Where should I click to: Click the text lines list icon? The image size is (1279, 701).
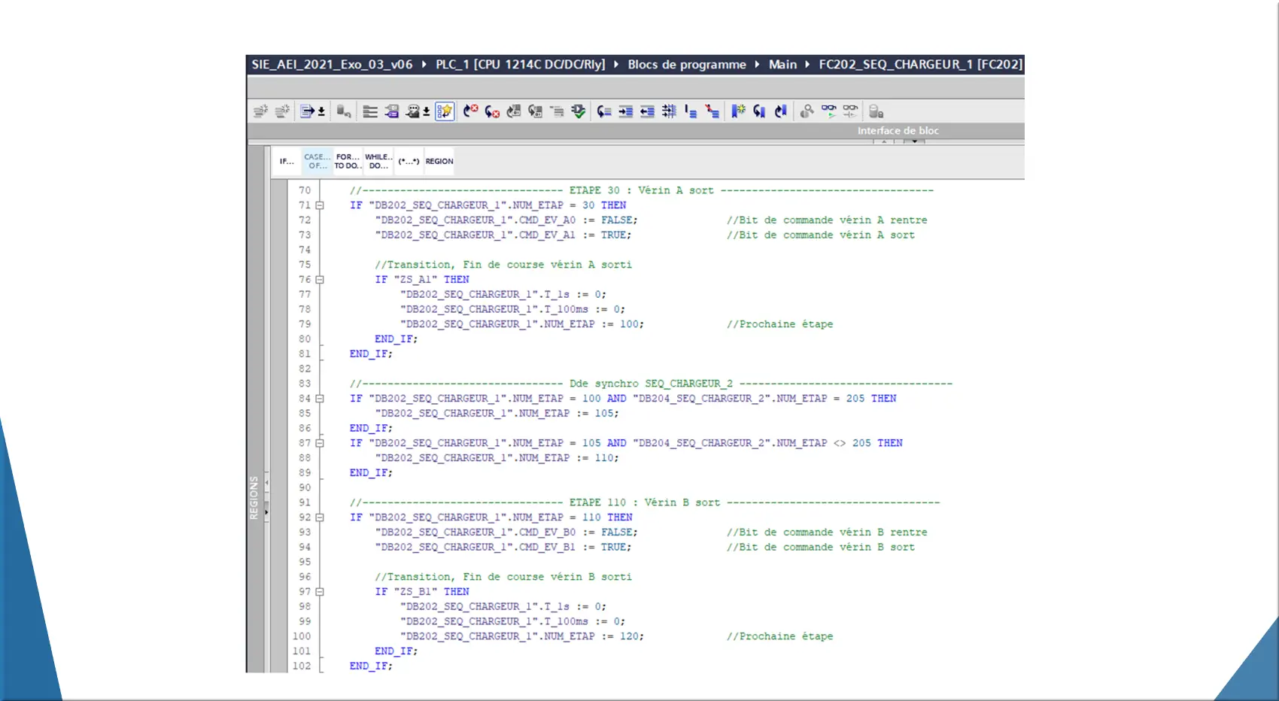(x=370, y=111)
